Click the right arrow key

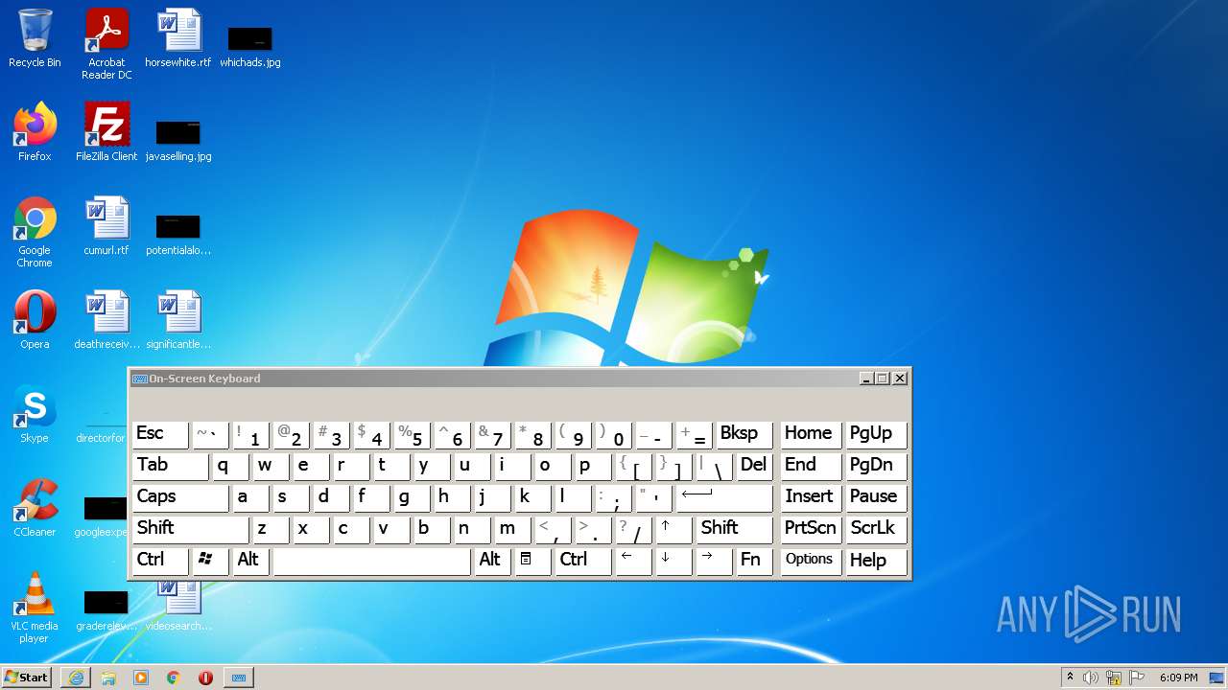(x=714, y=561)
